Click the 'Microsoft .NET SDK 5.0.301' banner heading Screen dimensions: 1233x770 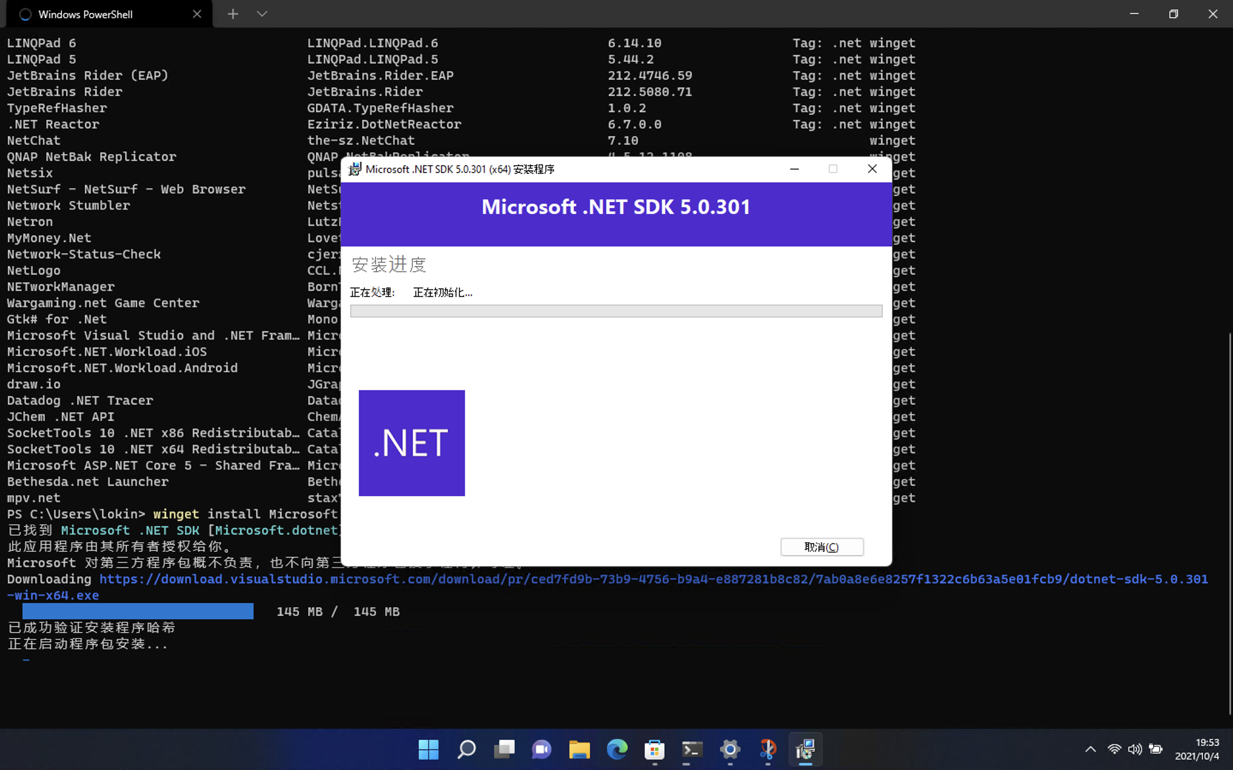pyautogui.click(x=616, y=207)
